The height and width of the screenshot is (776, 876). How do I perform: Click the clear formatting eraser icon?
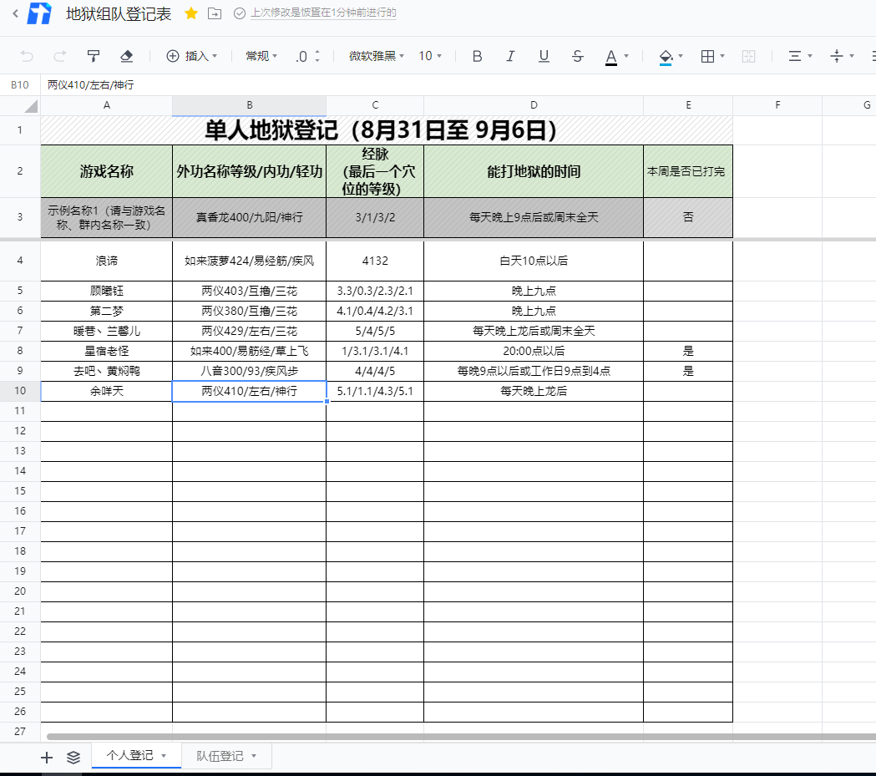[126, 56]
